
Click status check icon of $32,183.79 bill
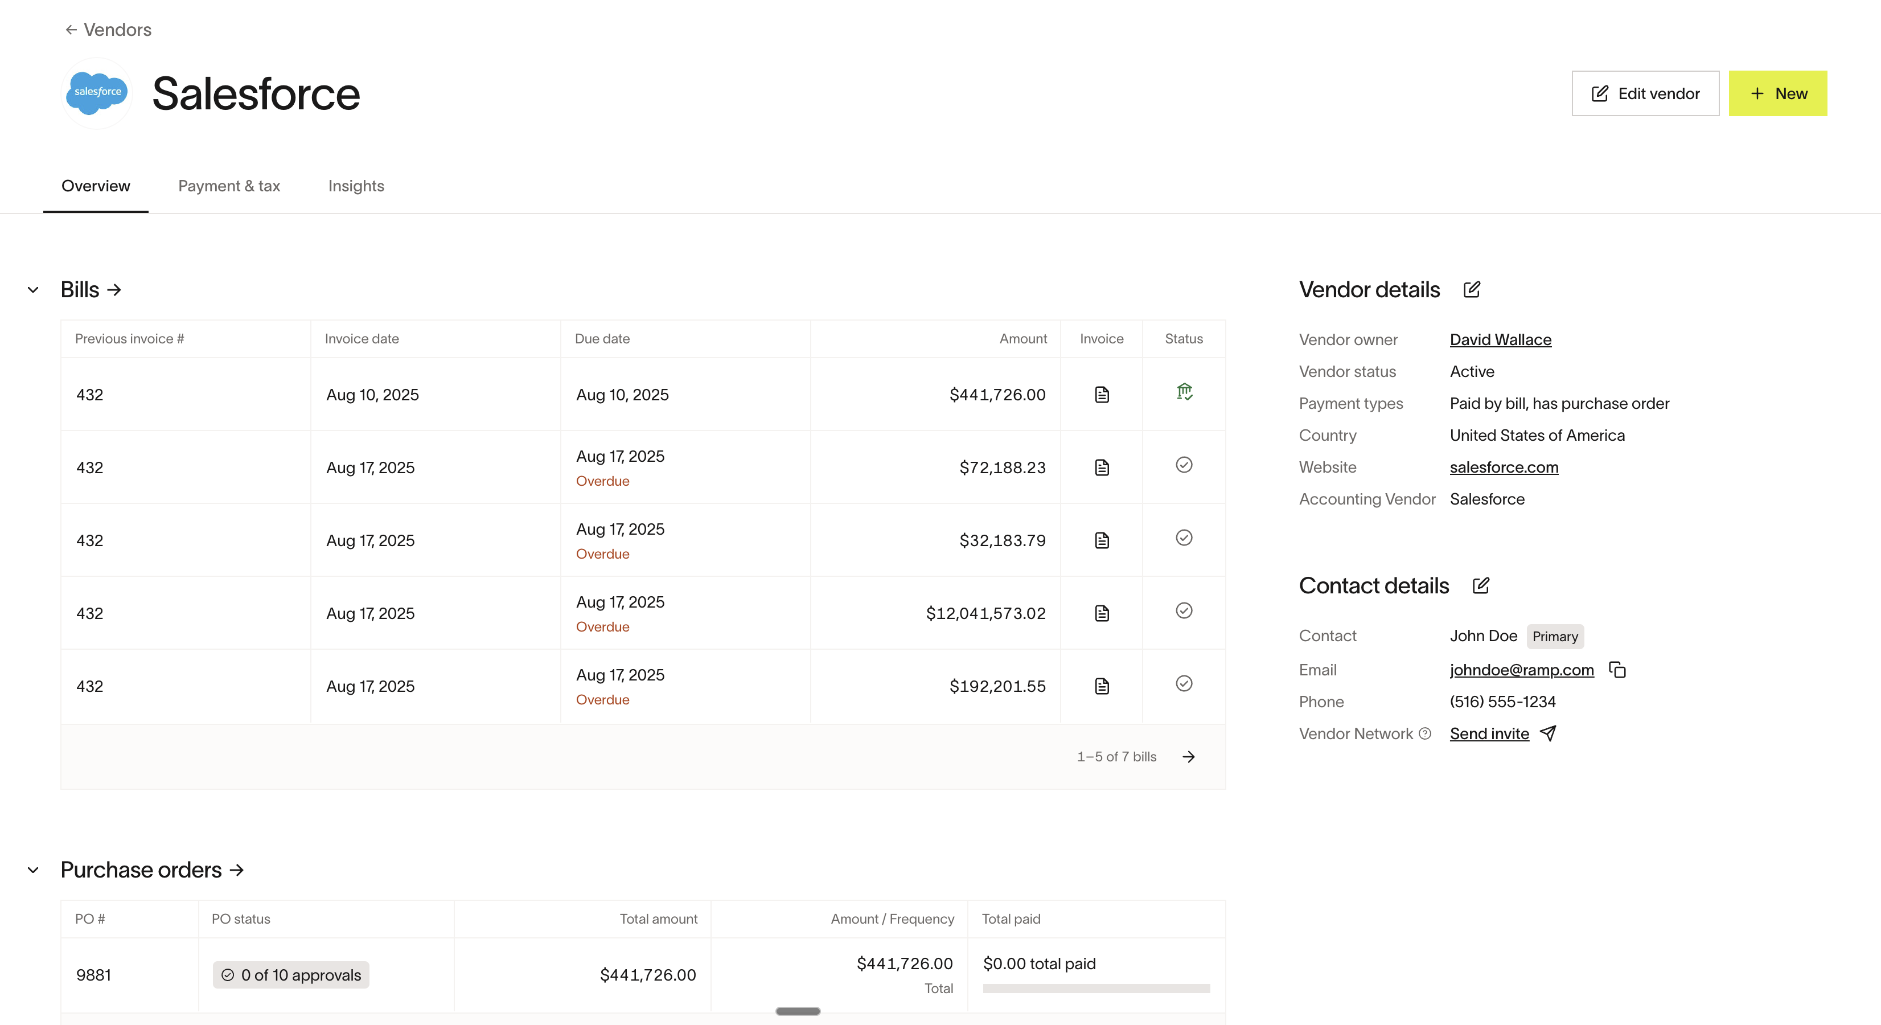click(1184, 538)
